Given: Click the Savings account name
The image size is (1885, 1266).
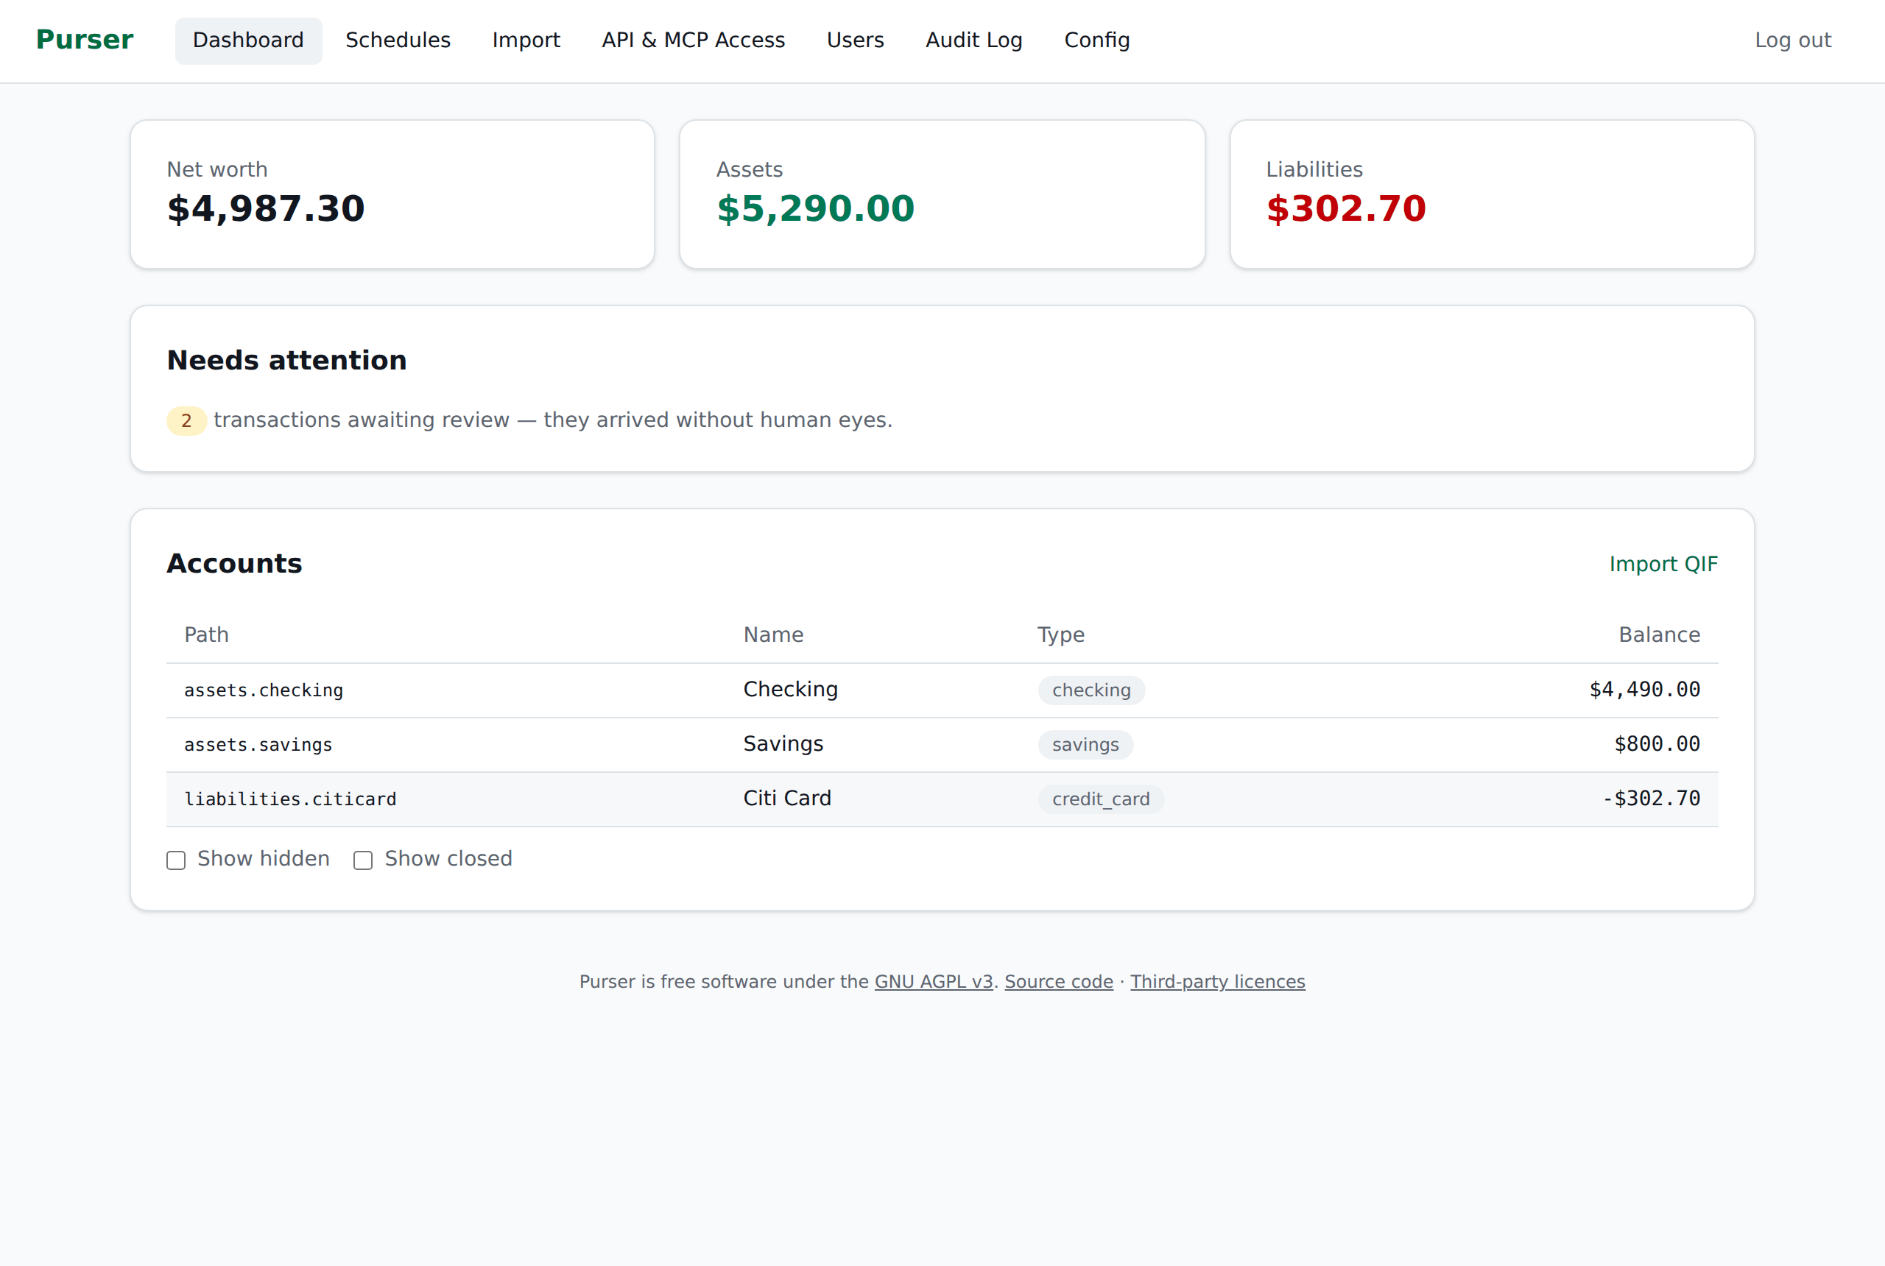Looking at the screenshot, I should (x=783, y=743).
